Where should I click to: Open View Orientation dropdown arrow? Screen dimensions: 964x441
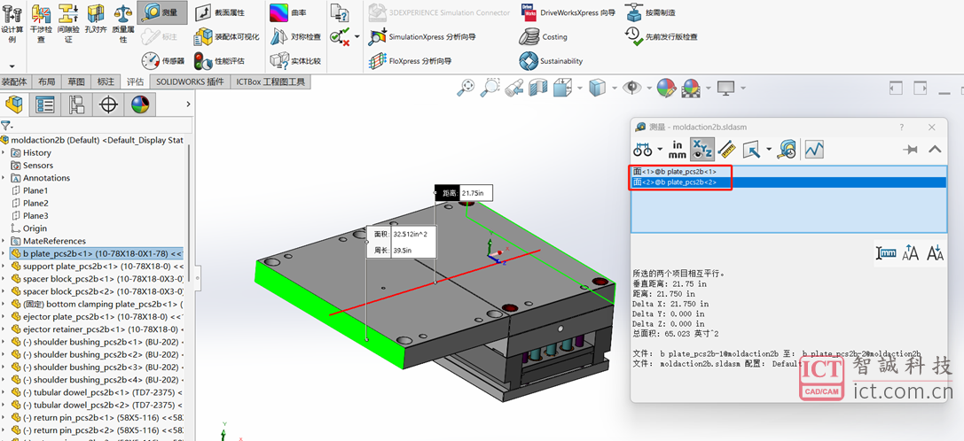[x=580, y=89]
